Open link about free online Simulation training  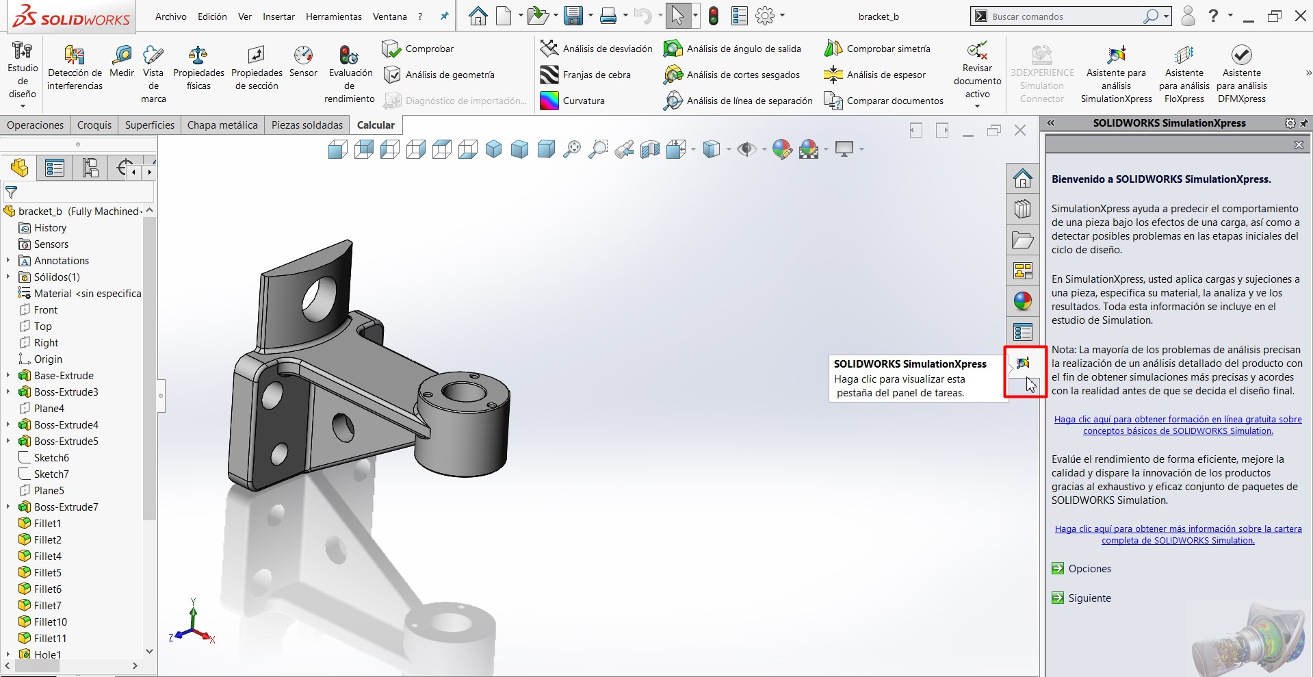[1178, 425]
